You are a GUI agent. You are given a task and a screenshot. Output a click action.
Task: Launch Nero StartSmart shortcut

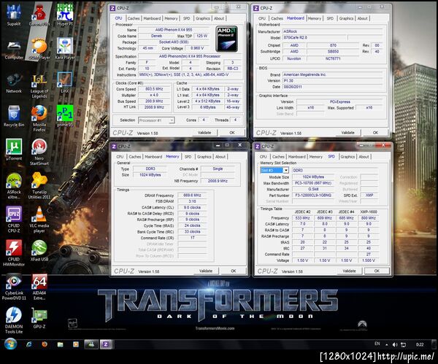click(39, 152)
